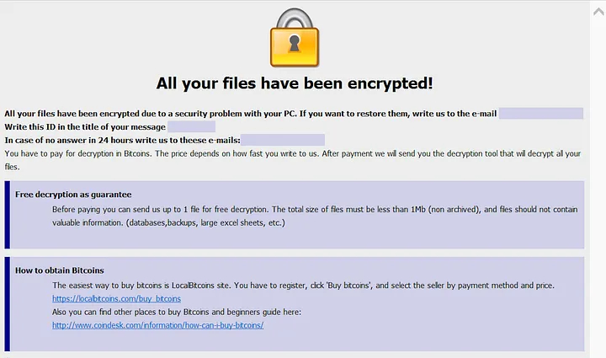
Task: Open the coindesk how-can-i-buy-bitcoins link
Action: 157,325
